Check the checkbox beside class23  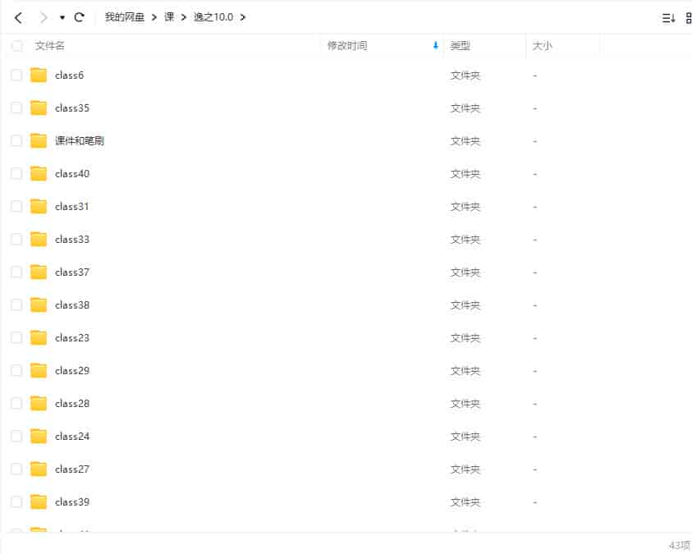(x=16, y=337)
